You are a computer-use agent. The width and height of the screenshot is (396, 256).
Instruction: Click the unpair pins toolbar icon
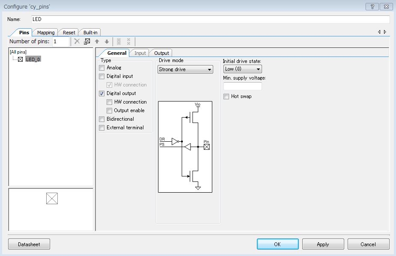tap(128, 42)
